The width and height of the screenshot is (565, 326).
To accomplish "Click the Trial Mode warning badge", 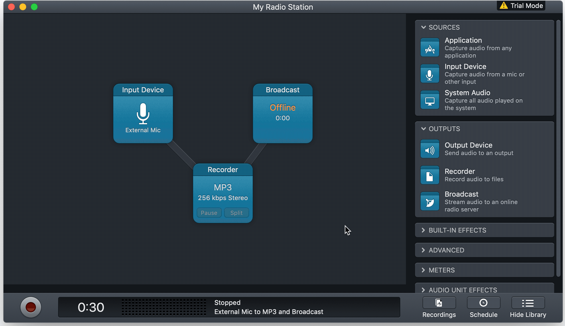I will [521, 6].
